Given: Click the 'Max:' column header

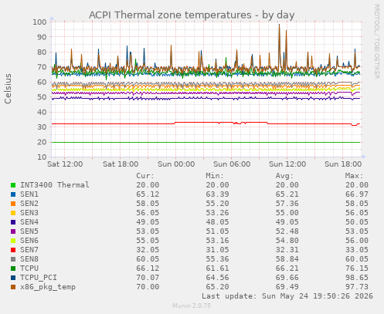Looking at the screenshot, I should (354, 176).
